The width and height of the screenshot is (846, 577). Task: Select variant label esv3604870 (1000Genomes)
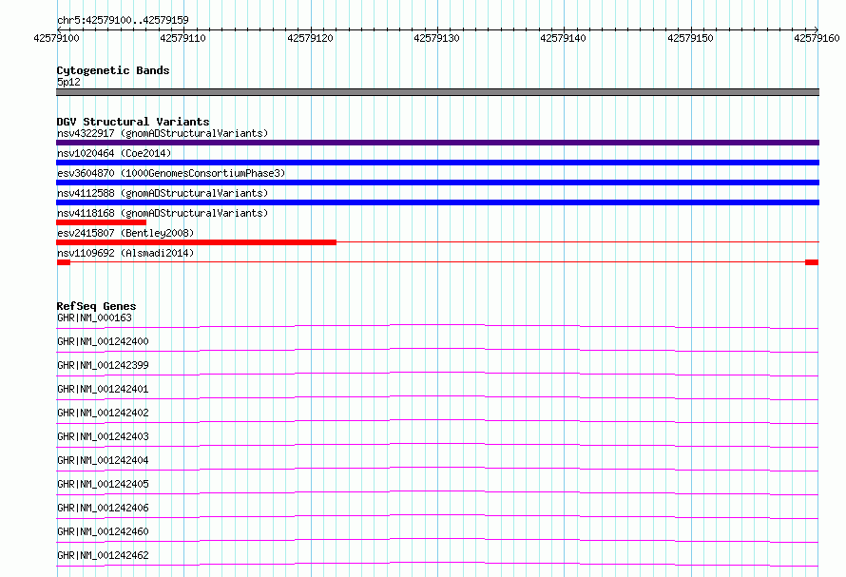click(171, 173)
